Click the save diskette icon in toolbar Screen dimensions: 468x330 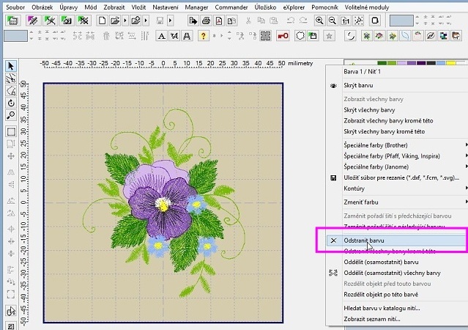click(x=159, y=21)
